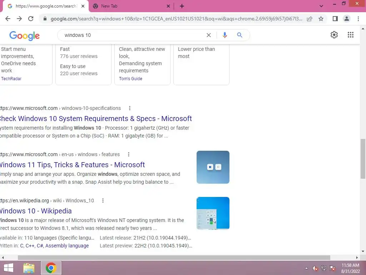
Task: Open the taskbar clock showing 11:58 AM
Action: point(350,268)
